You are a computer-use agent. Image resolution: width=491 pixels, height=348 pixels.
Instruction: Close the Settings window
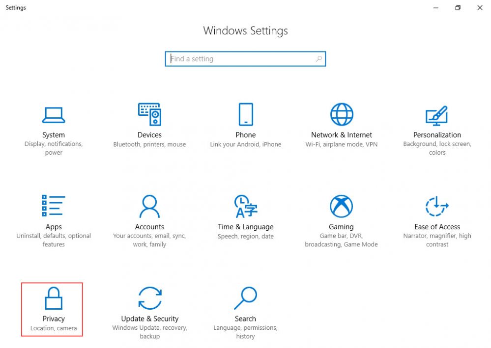tap(480, 8)
